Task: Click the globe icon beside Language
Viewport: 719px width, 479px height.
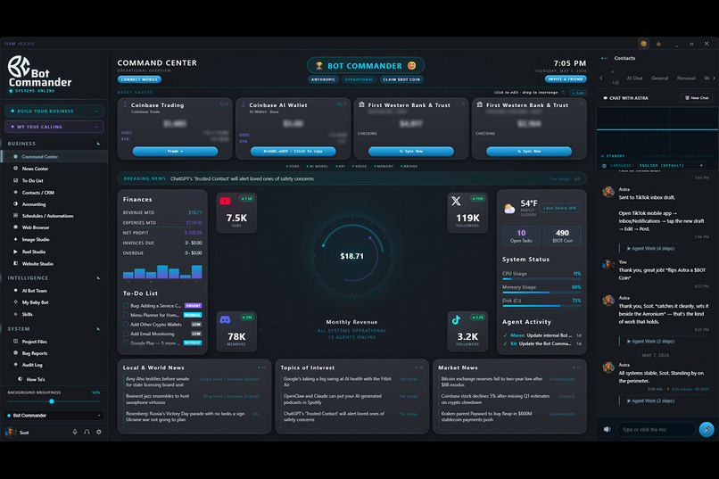Action: [x=604, y=166]
